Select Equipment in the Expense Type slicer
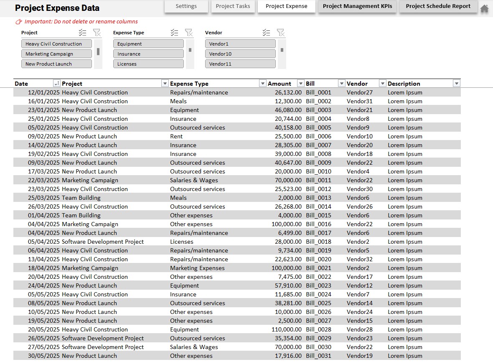The width and height of the screenshot is (493, 362). [148, 43]
